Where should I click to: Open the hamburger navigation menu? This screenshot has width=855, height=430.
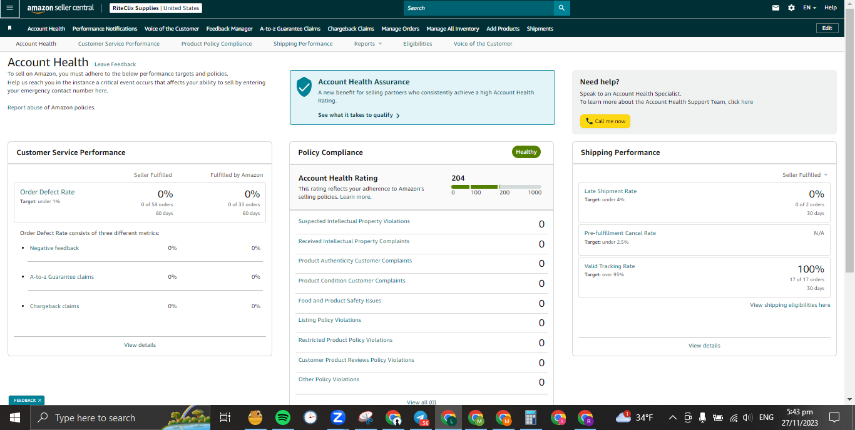pyautogui.click(x=9, y=7)
